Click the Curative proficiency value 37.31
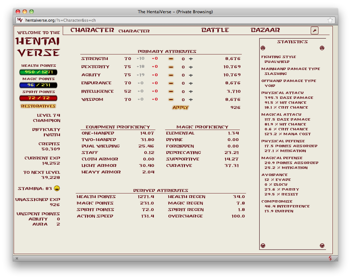Screen dimensions: 351x279 (232, 166)
